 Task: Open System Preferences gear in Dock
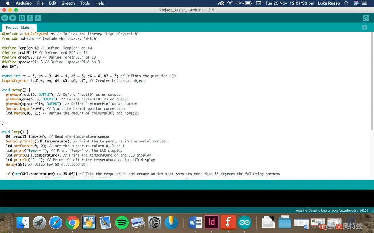click(155, 222)
